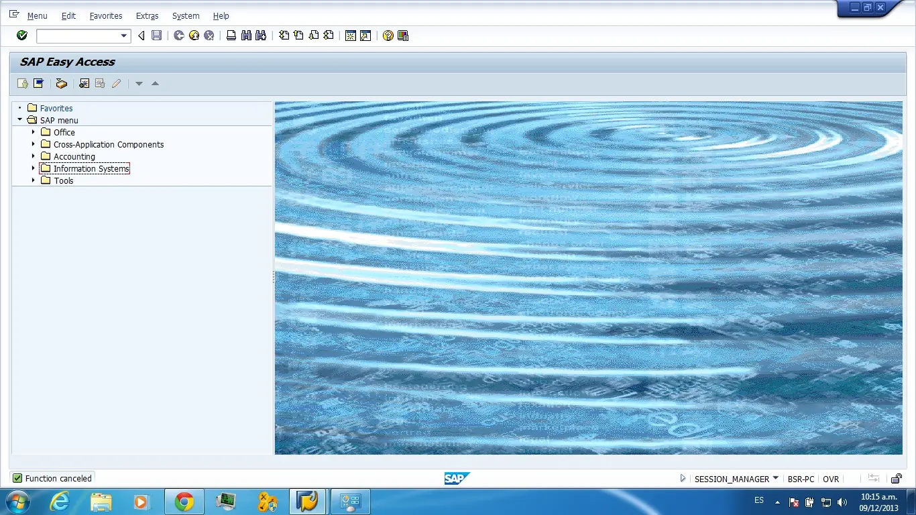The height and width of the screenshot is (515, 916).
Task: Click the Print icon in the toolbar
Action: pos(231,36)
